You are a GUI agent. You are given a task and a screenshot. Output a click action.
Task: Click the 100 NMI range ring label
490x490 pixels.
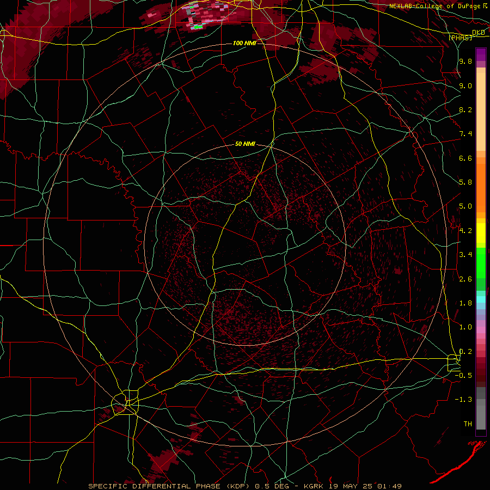pos(244,43)
